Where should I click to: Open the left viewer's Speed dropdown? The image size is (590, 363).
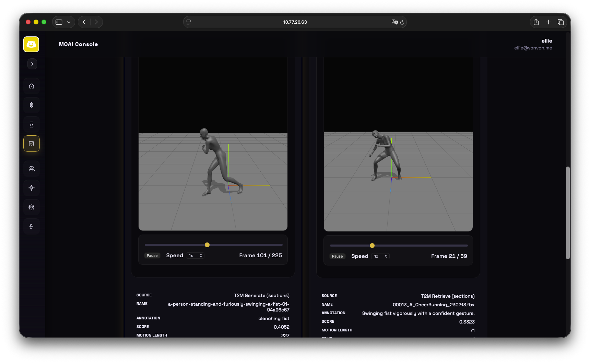pyautogui.click(x=195, y=256)
